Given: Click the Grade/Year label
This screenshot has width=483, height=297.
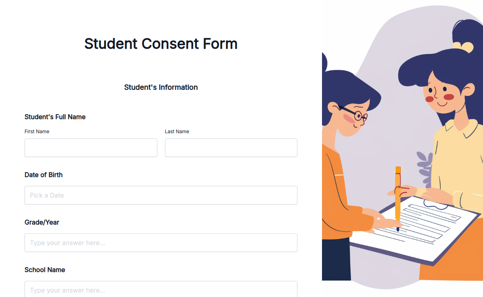Looking at the screenshot, I should [41, 222].
